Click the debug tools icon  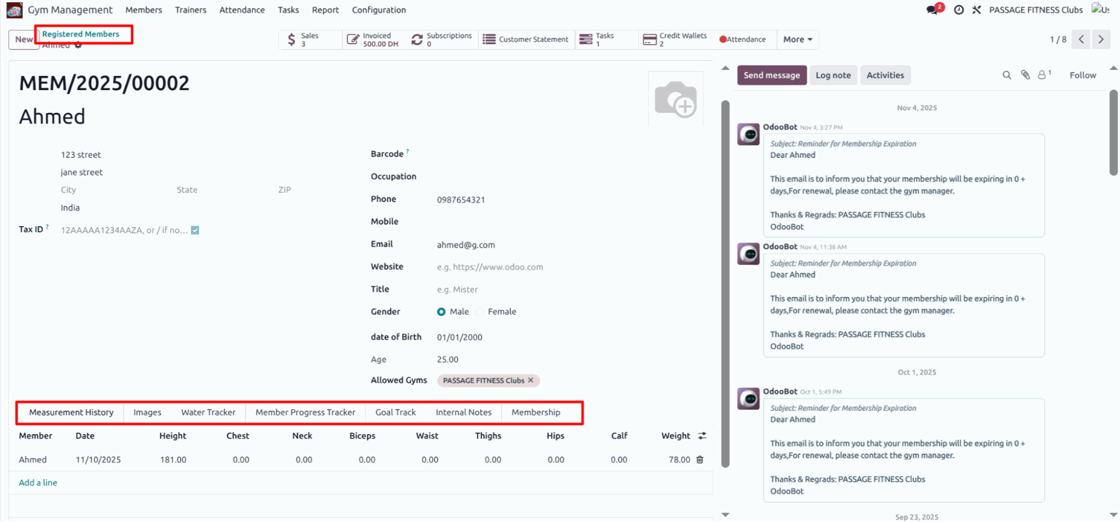977,10
